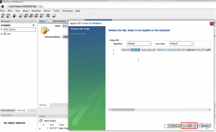Click the Time column header in output
The image size is (216, 132).
point(52,125)
